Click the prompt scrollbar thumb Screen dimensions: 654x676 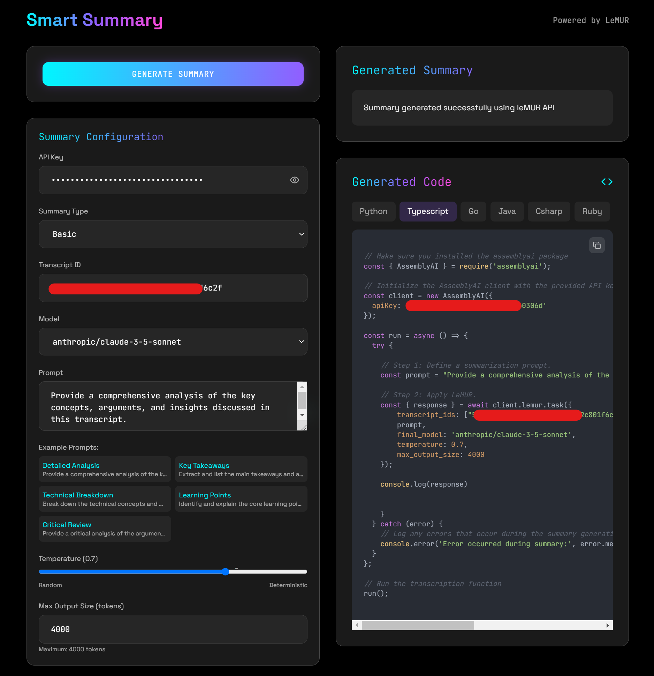[302, 400]
